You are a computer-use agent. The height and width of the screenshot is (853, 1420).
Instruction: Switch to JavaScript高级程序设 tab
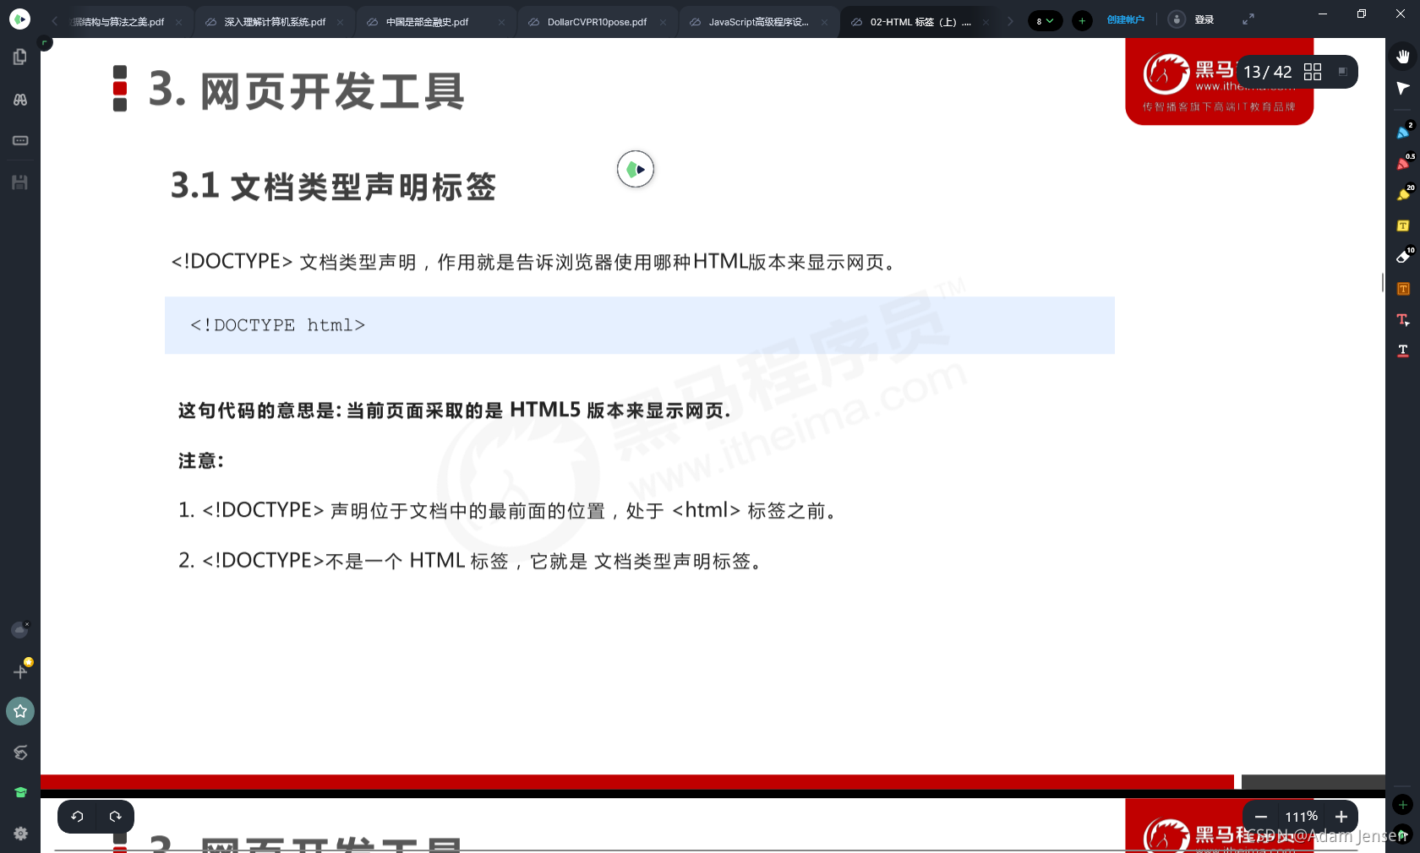pos(758,22)
